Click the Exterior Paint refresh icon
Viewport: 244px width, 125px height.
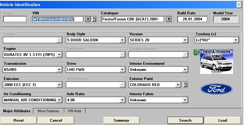pos(185,85)
